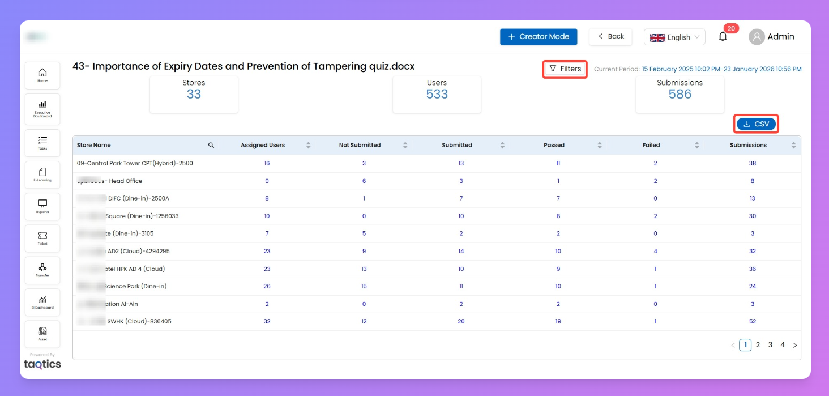
Task: Go to page 2 of results
Action: click(x=758, y=345)
